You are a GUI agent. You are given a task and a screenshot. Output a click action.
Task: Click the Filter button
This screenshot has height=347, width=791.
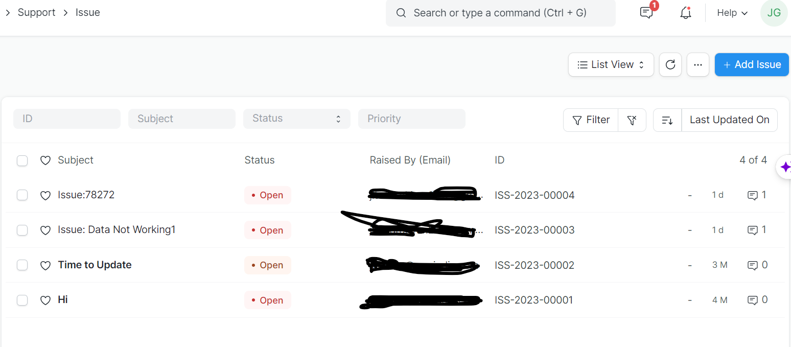tap(591, 120)
